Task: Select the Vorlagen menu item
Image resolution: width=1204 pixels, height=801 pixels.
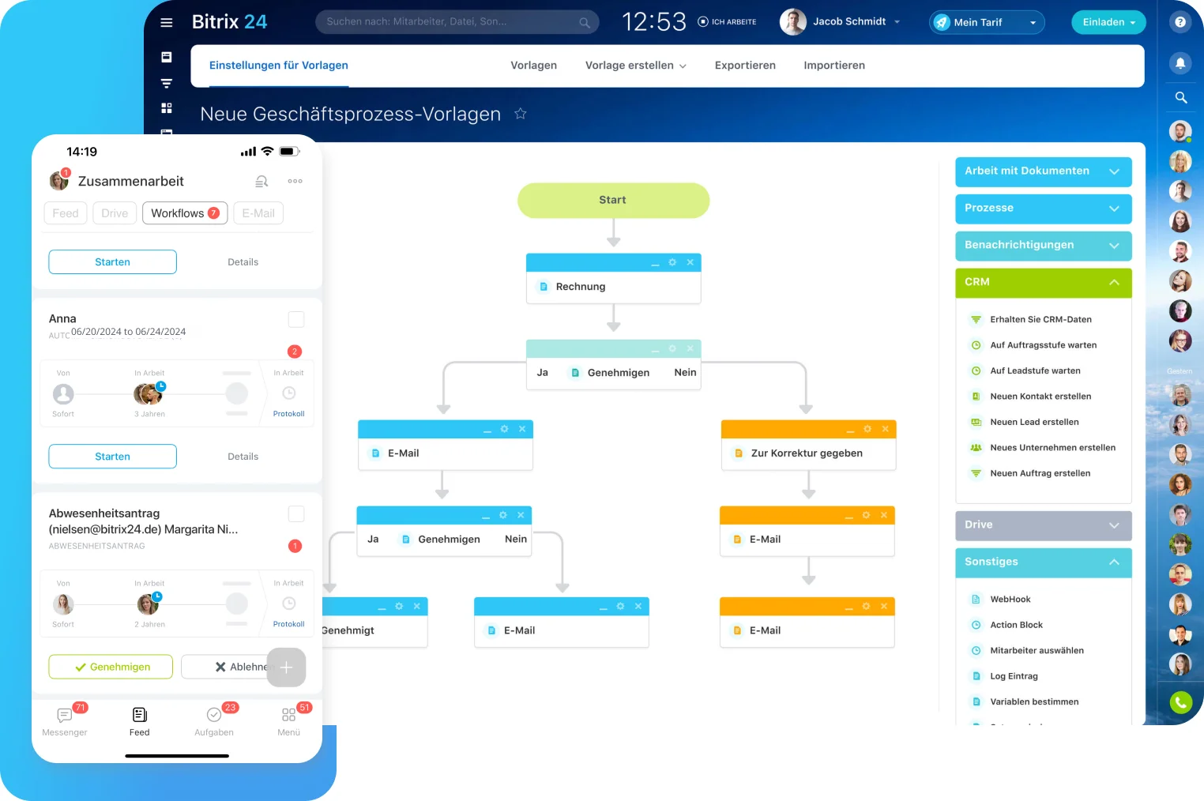Action: 533,66
